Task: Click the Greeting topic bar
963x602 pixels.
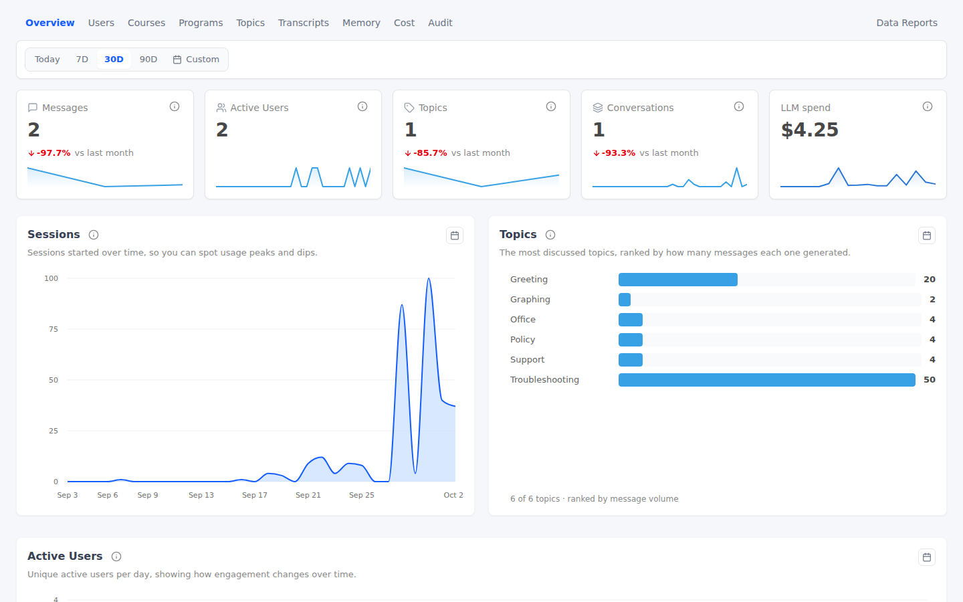Action: pos(678,280)
